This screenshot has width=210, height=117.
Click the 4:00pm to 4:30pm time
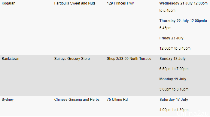click(x=174, y=110)
